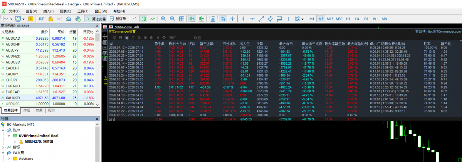Open the IDE MetaEditor
The height and width of the screenshot is (162, 462).
(x=41, y=19)
